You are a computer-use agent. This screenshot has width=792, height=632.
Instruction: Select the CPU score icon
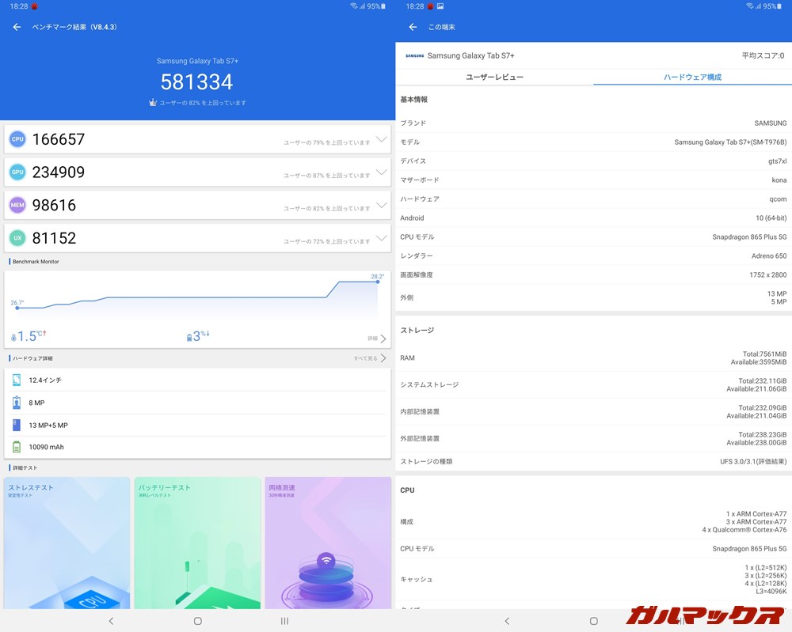click(17, 138)
